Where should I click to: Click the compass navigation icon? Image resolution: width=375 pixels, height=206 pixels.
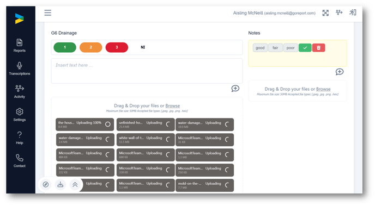click(x=46, y=185)
